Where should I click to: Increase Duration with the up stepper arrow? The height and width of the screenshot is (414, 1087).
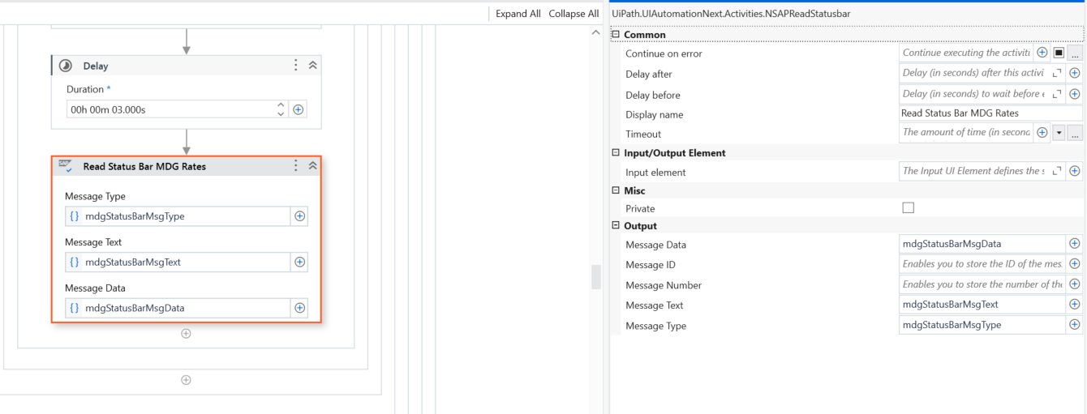click(x=281, y=105)
